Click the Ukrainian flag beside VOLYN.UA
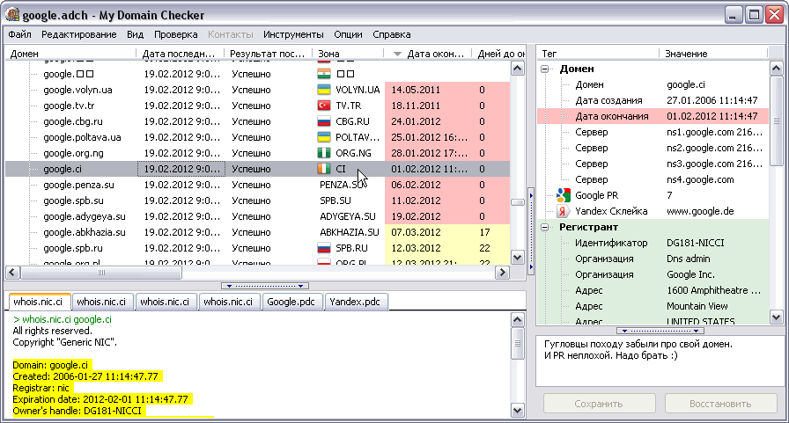 (x=323, y=90)
